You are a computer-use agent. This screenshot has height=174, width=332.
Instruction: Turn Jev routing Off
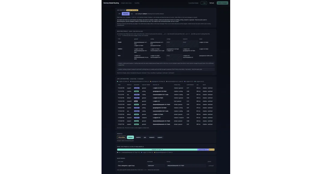120,14
